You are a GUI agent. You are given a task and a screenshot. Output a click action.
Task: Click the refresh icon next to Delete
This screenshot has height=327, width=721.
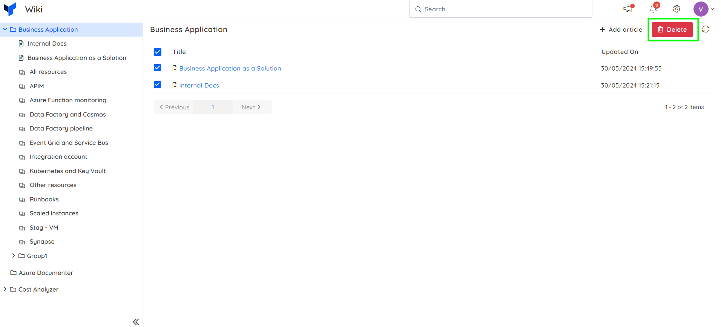[706, 29]
